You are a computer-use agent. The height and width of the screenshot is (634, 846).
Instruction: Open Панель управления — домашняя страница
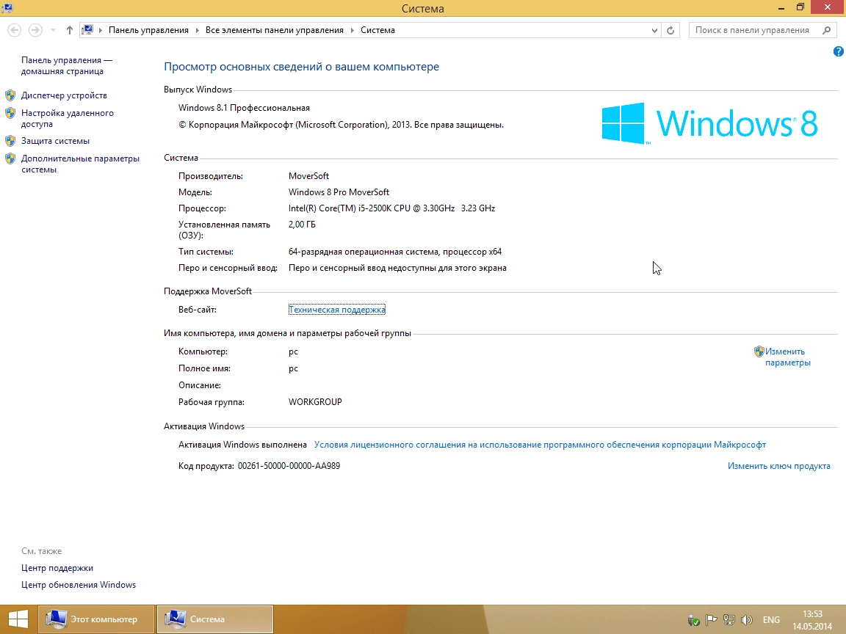click(66, 66)
